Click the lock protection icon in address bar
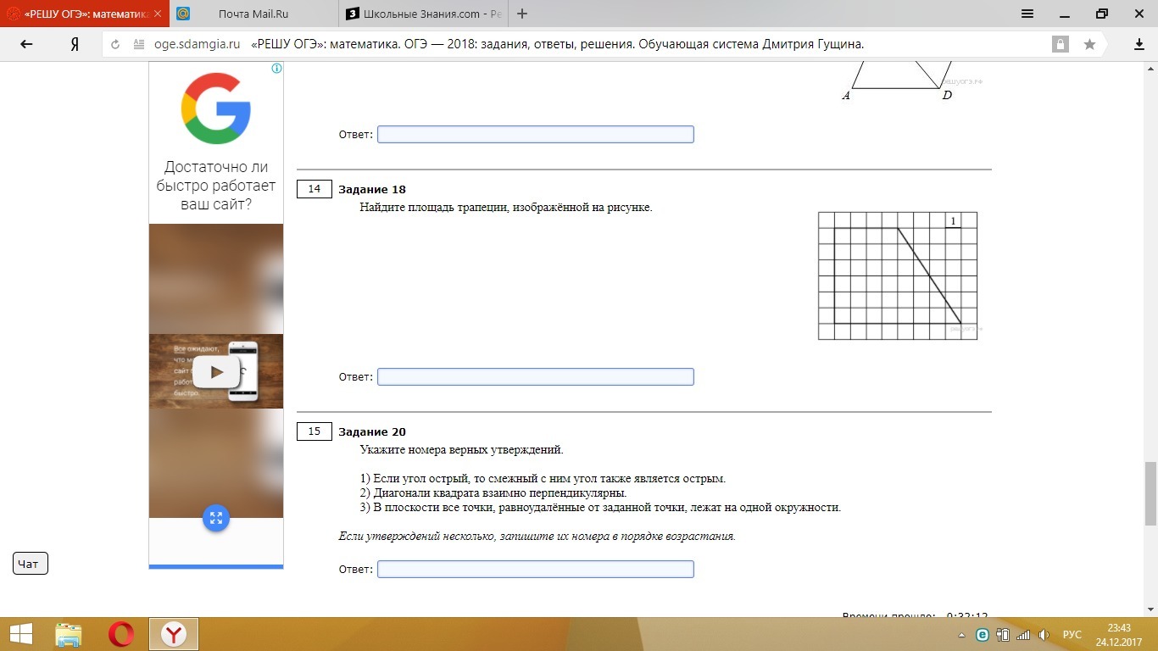 point(1060,45)
